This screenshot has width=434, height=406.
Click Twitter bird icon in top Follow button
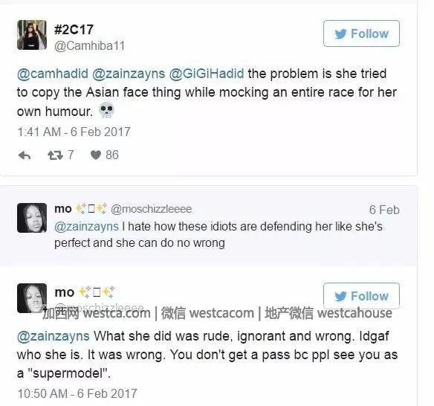(340, 33)
